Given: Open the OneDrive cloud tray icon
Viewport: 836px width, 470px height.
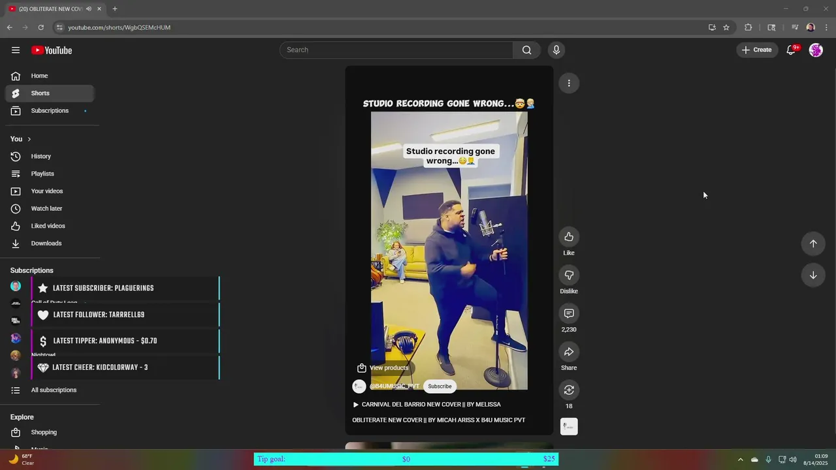Looking at the screenshot, I should [754, 460].
